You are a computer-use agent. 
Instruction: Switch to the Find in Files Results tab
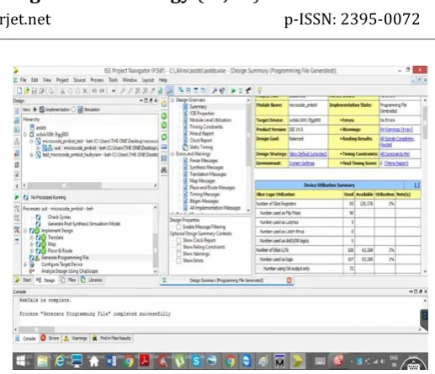(x=112, y=338)
